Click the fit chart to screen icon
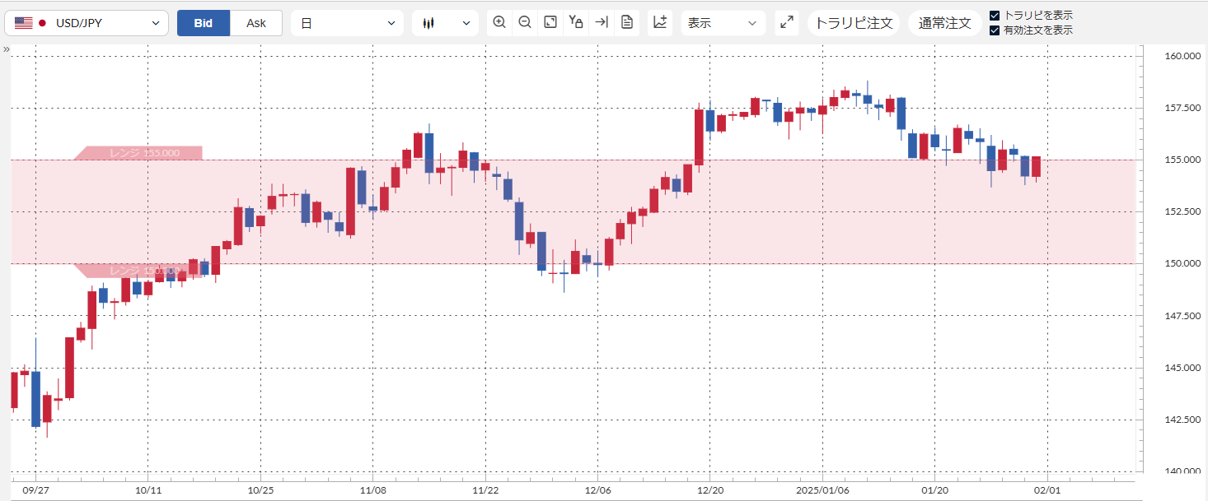Image resolution: width=1208 pixels, height=501 pixels. pos(550,22)
